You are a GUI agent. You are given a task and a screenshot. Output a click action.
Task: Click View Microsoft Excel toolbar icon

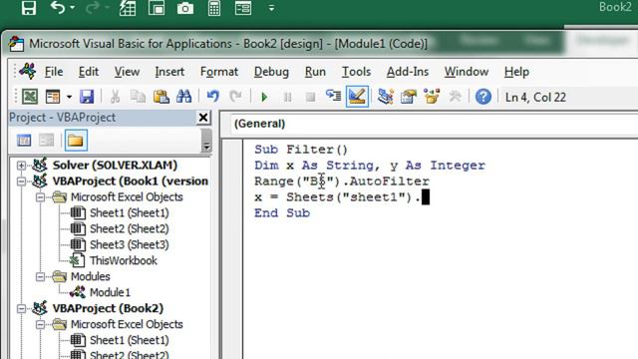click(x=30, y=97)
